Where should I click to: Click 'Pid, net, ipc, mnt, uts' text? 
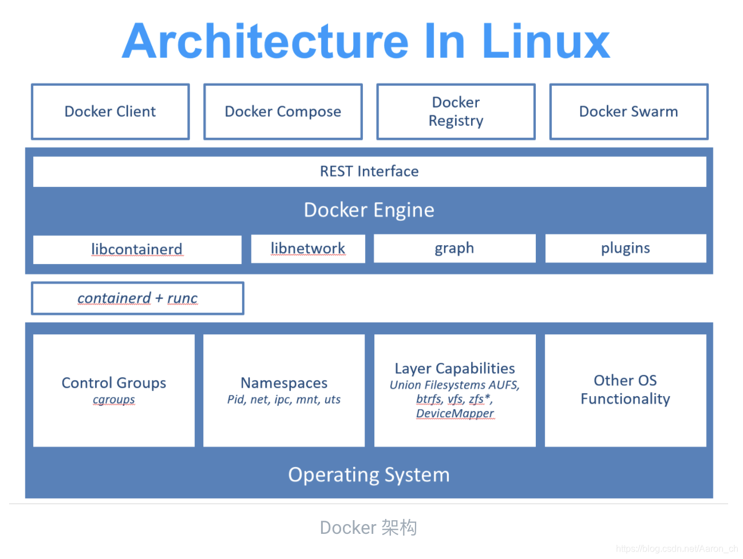pyautogui.click(x=284, y=400)
